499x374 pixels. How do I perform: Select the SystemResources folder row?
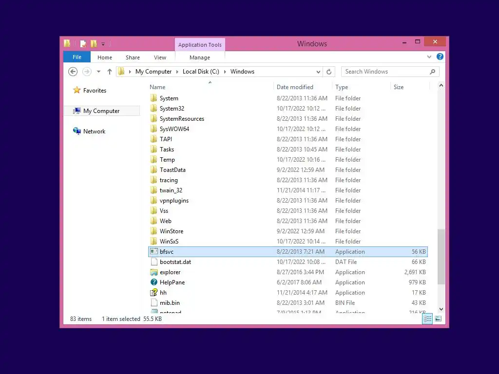pyautogui.click(x=288, y=119)
